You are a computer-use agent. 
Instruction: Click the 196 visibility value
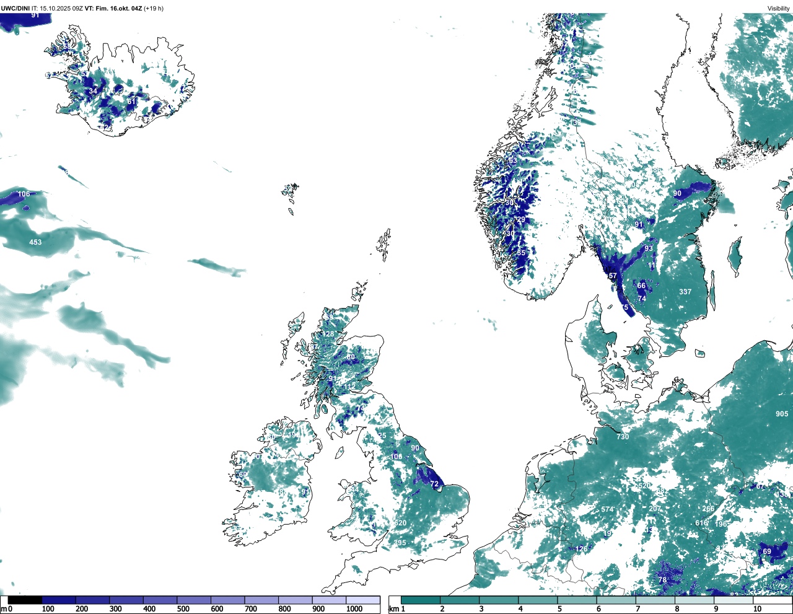(x=721, y=524)
